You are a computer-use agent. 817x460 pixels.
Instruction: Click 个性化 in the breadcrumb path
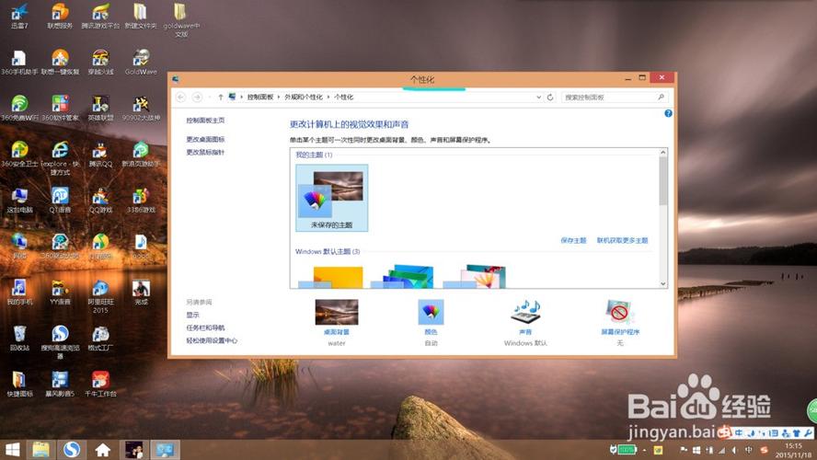point(343,97)
